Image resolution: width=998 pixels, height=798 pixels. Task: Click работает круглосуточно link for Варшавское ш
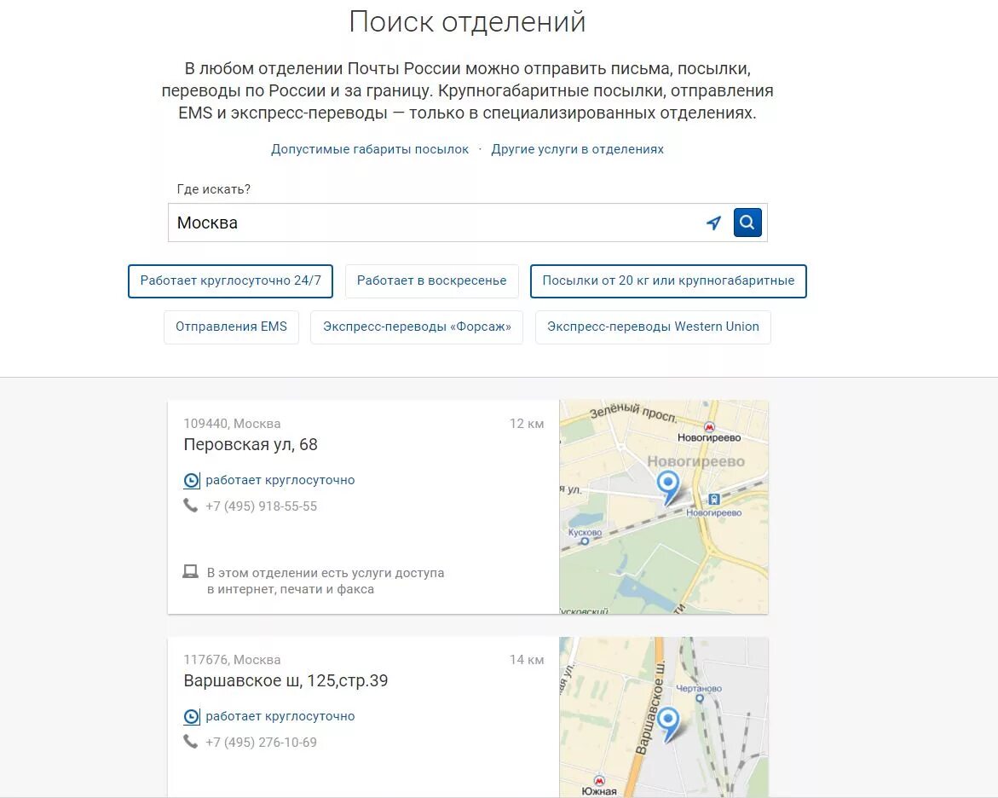pyautogui.click(x=280, y=716)
